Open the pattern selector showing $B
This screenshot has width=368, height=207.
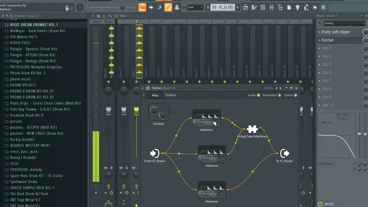223,7
